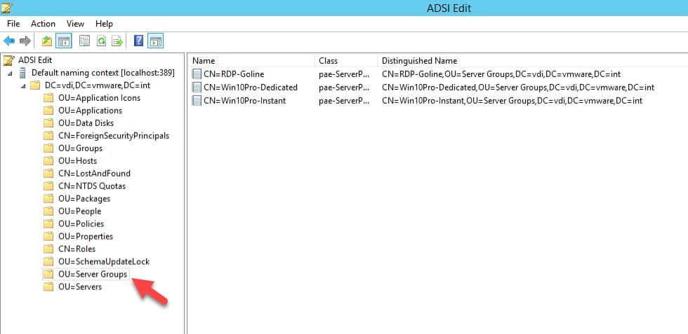The width and height of the screenshot is (688, 334).
Task: Select OU=Server Groups in the tree
Action: (x=93, y=274)
